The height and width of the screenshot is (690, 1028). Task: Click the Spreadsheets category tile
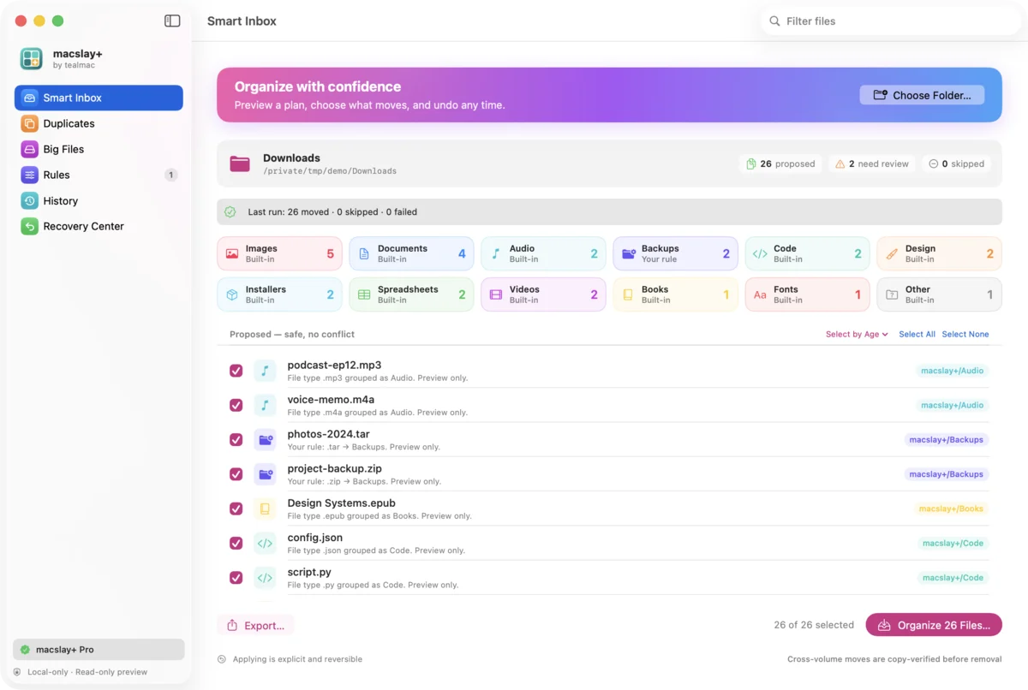411,294
